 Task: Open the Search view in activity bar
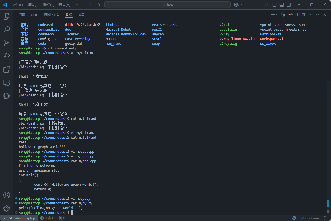[7, 30]
